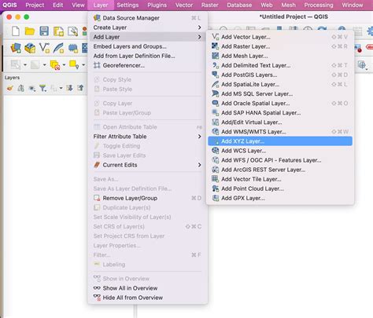373x318 pixels.
Task: Choose Show All in Overview
Action: point(147,288)
